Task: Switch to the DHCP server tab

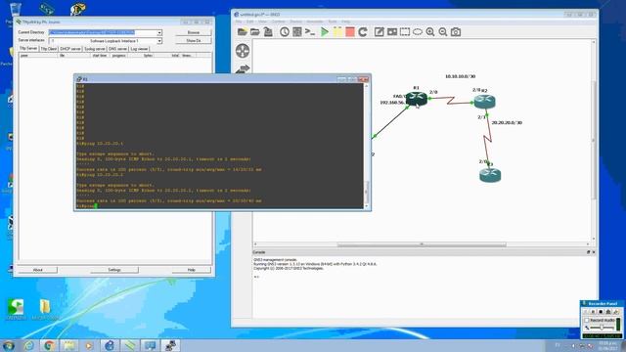Action: tap(70, 49)
